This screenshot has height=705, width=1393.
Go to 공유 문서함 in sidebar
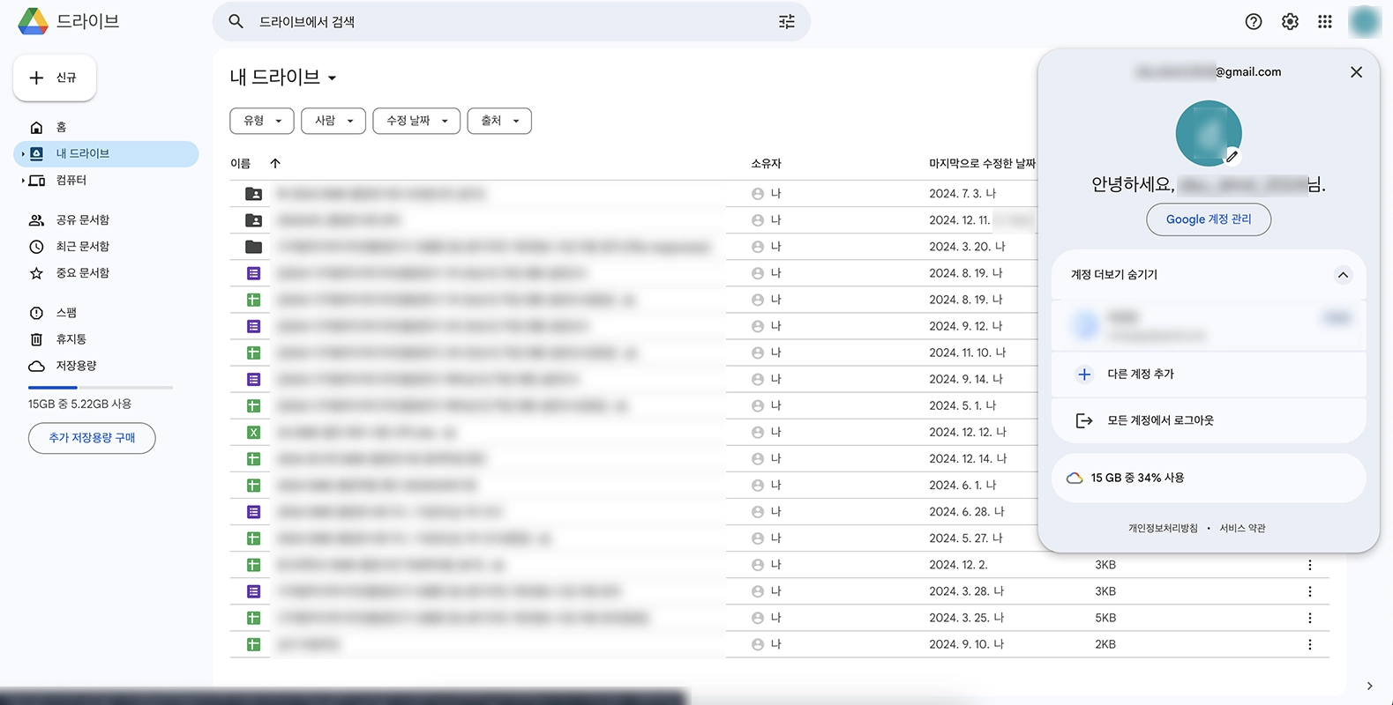82,220
